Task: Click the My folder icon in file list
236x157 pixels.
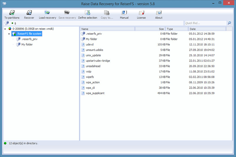Action: tap(83, 39)
